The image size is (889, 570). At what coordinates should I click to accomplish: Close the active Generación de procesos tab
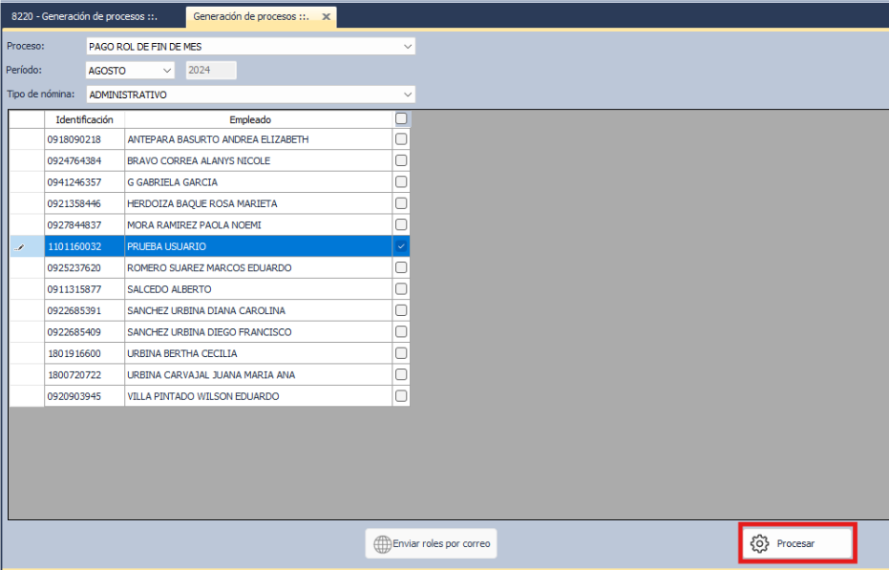point(326,17)
